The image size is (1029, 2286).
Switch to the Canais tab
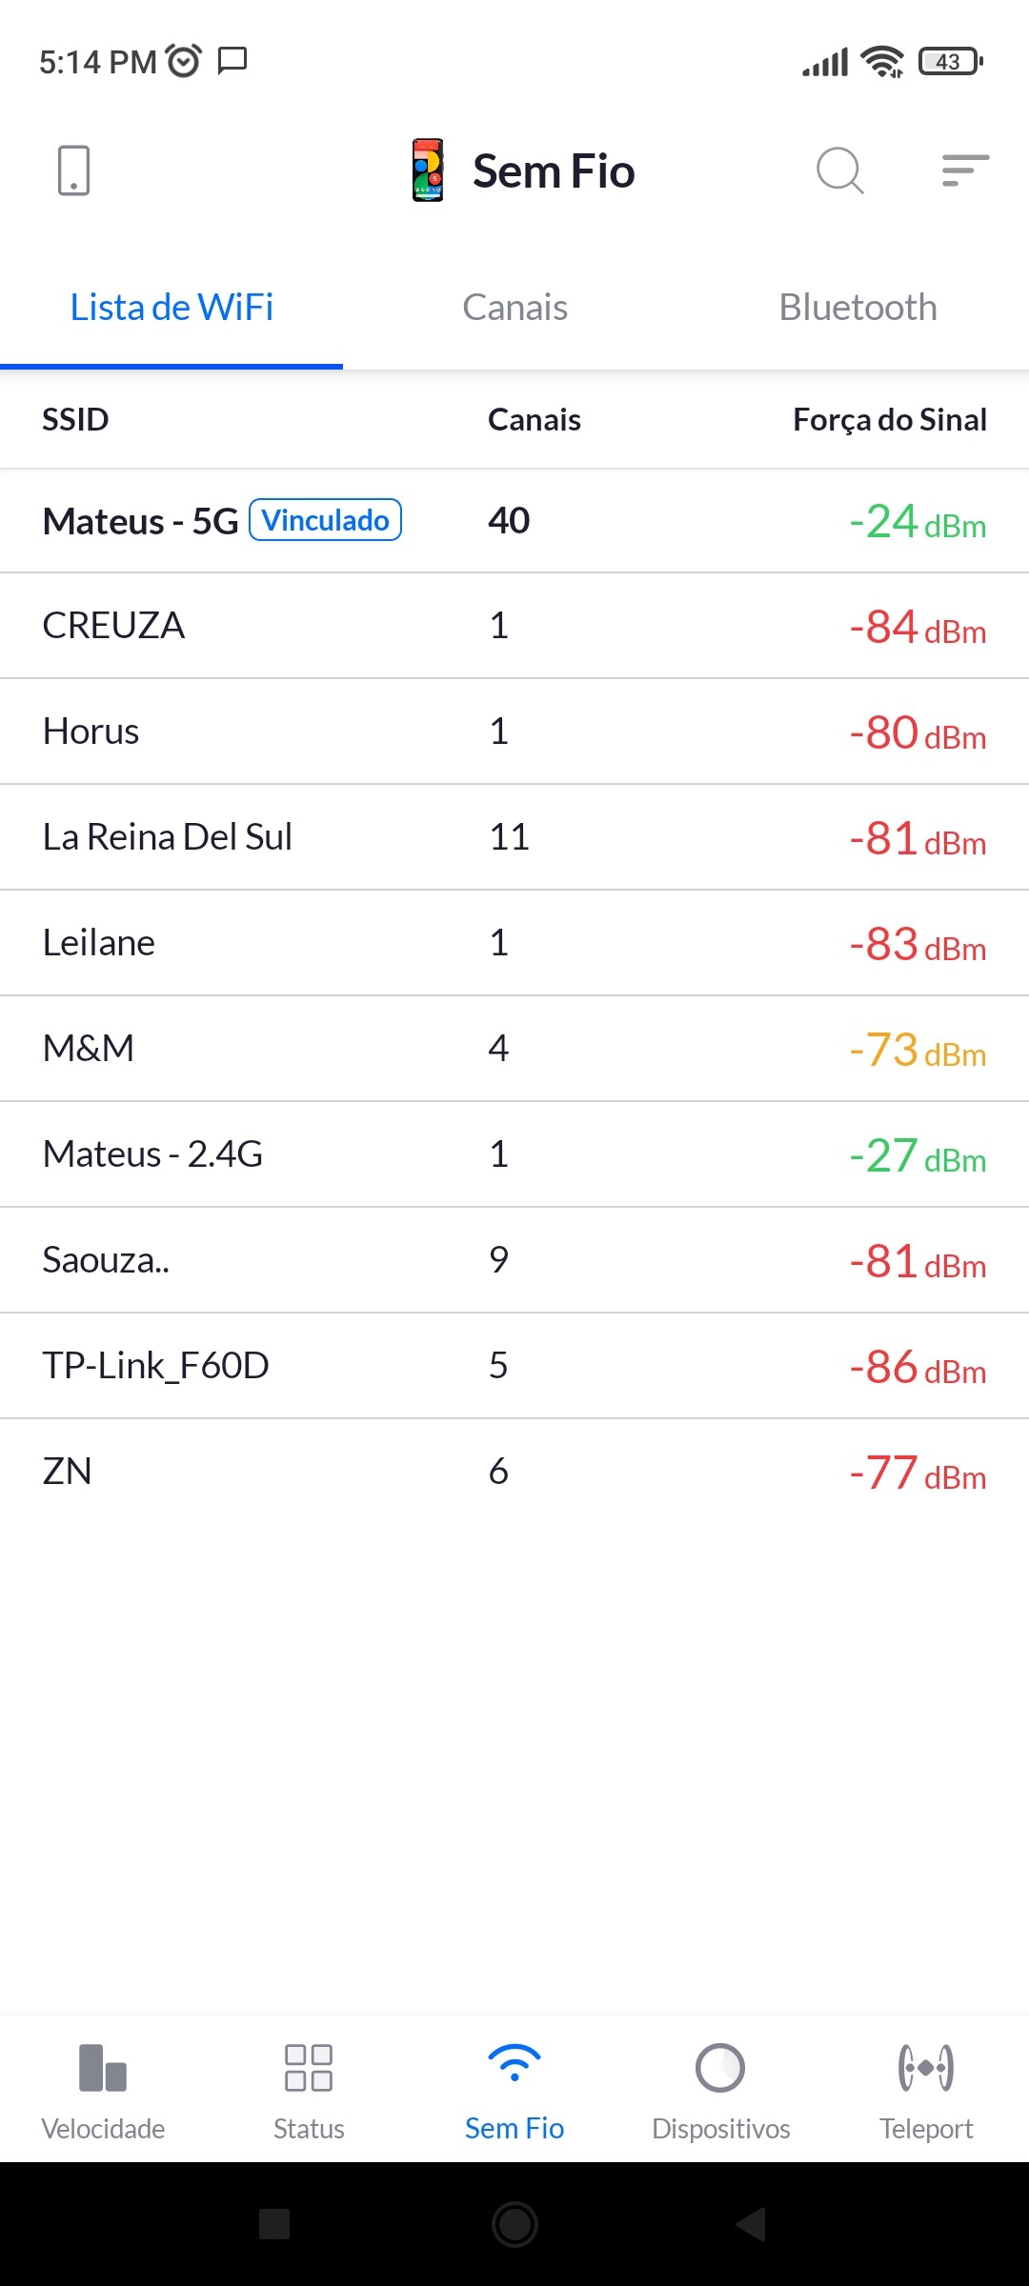(x=514, y=308)
